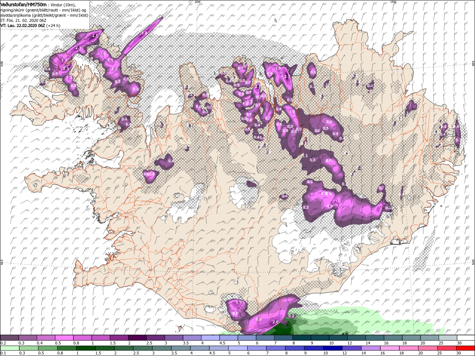The width and height of the screenshot is (475, 356).
Task: Click the first snow swatch between 0.2 and 0.3
Action: (x=9, y=338)
